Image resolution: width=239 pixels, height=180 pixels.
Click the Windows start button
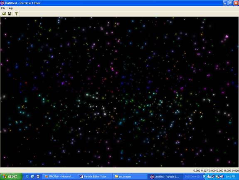(x=11, y=177)
